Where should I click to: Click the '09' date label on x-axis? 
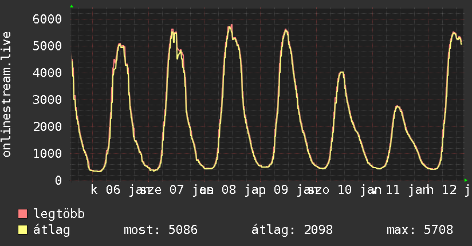pyautogui.click(x=281, y=190)
